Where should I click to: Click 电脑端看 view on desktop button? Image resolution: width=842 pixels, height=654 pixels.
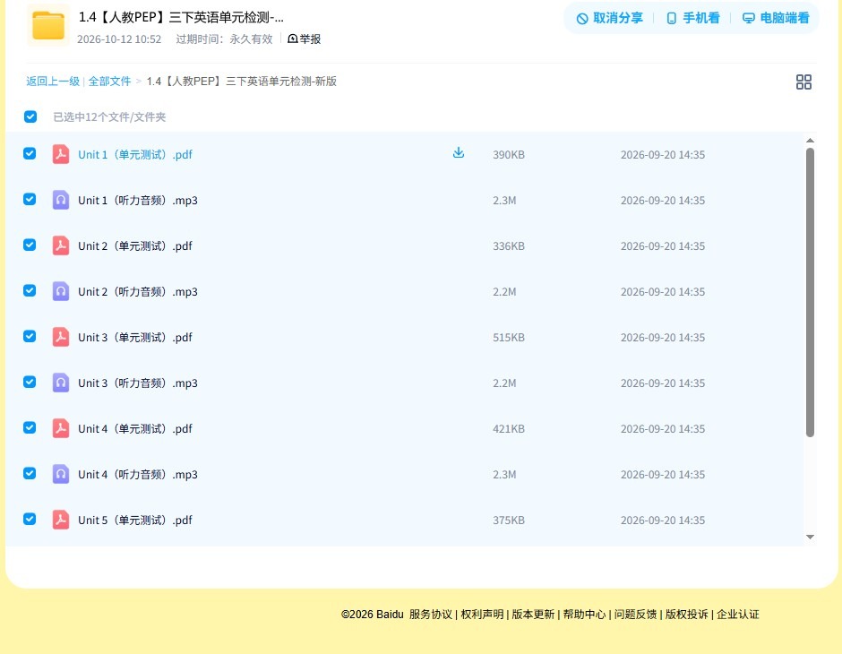pos(776,18)
